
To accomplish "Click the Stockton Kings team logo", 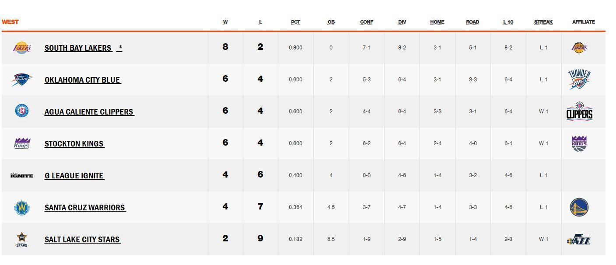I will tap(22, 143).
